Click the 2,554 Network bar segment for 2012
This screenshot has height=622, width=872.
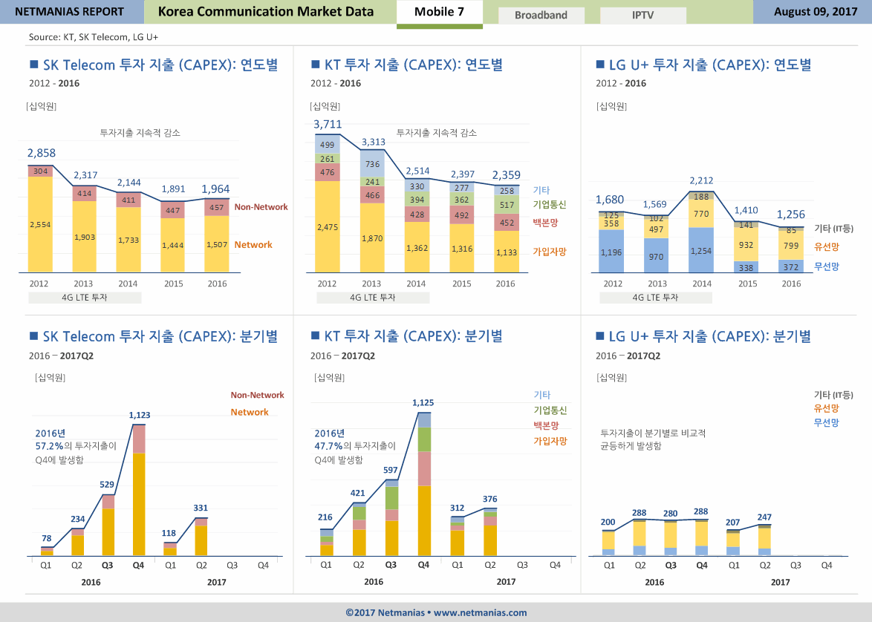point(40,225)
